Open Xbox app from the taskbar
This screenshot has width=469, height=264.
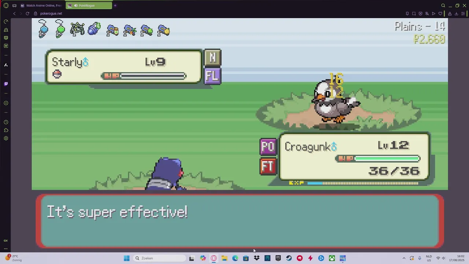332,258
